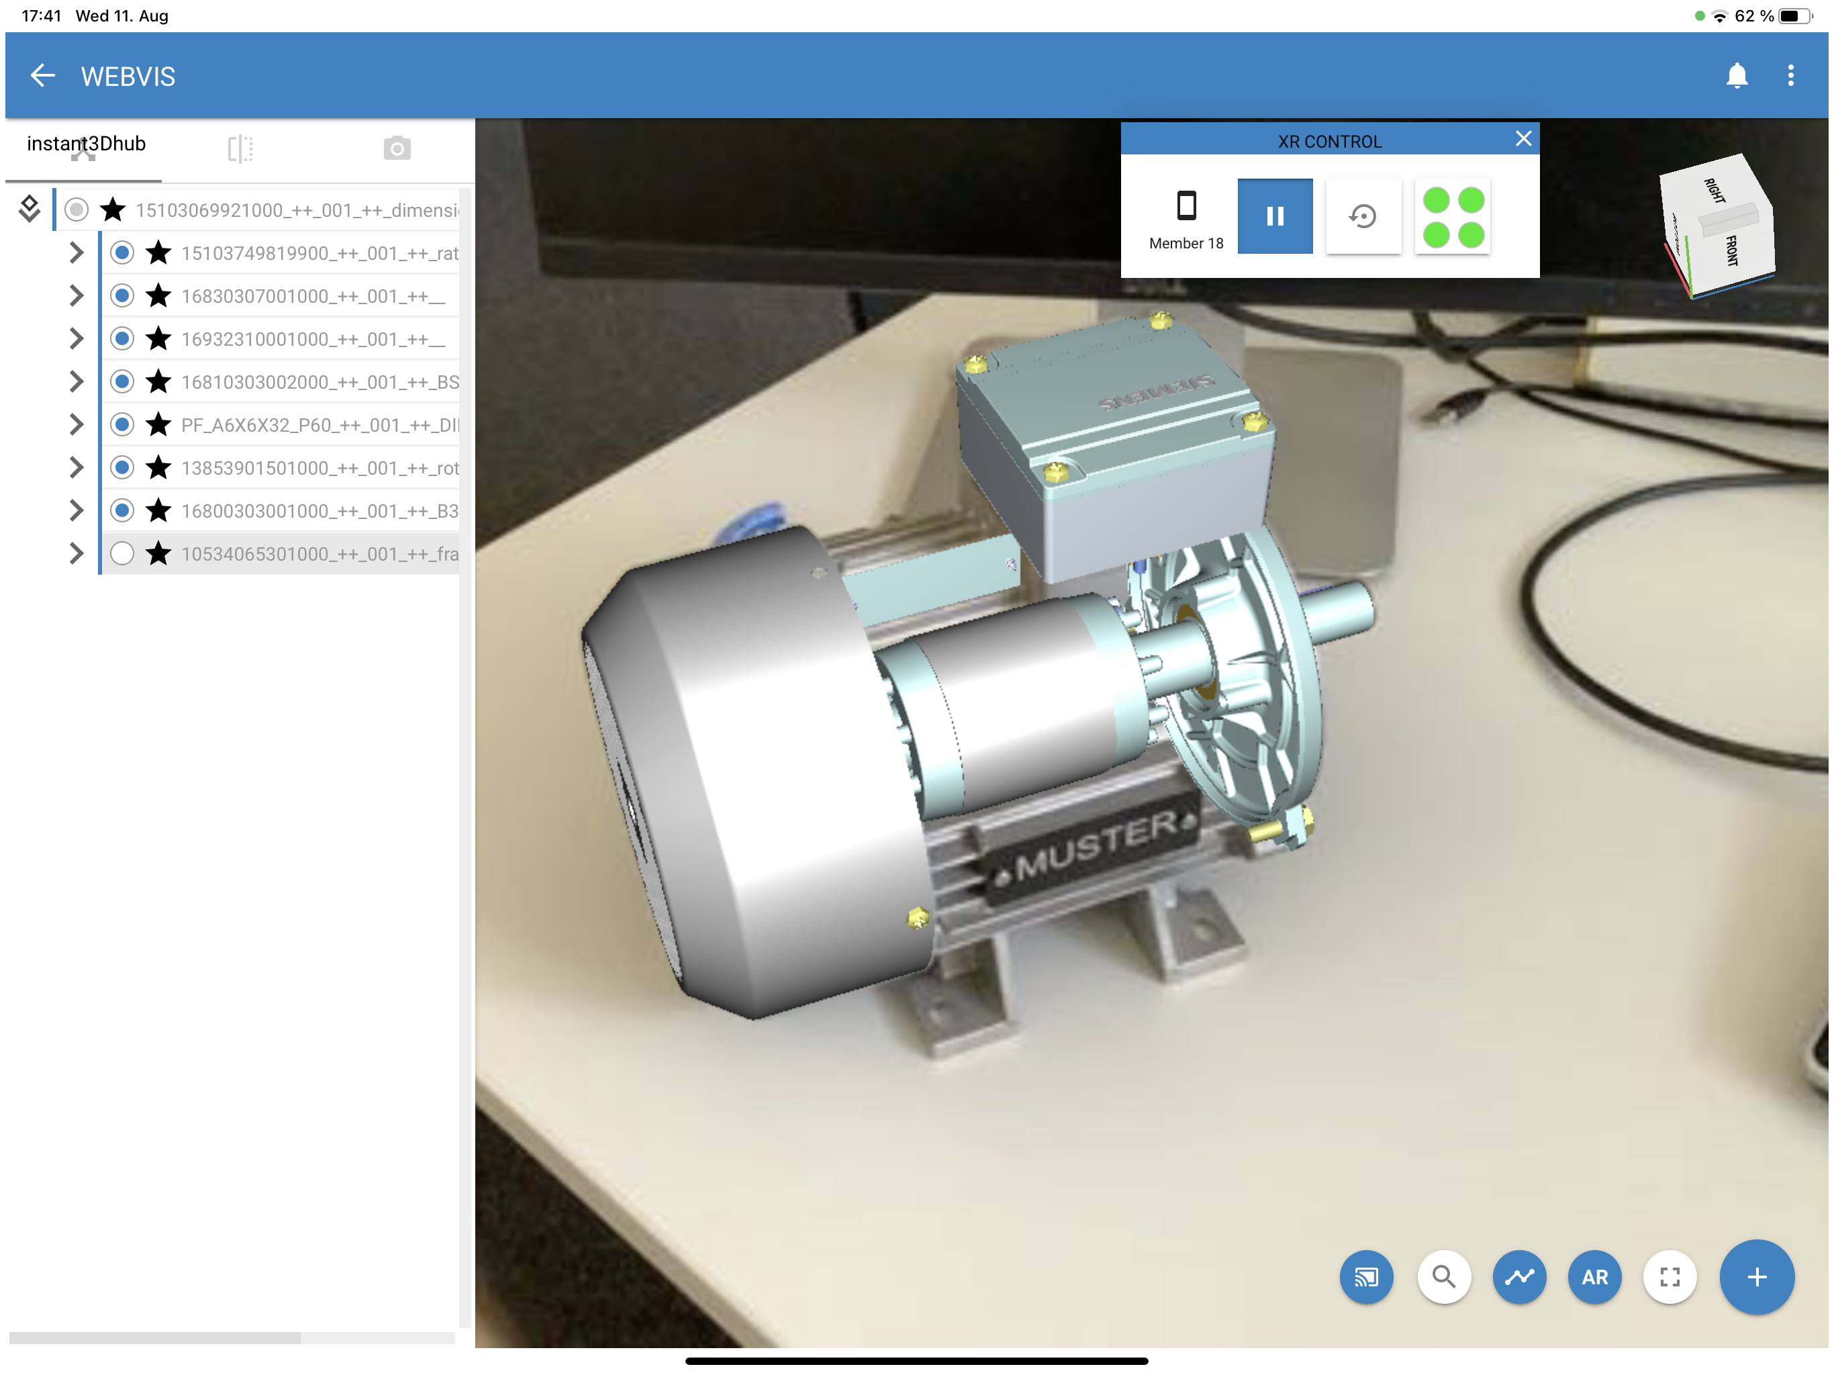Click the four green dots quality indicator
This screenshot has height=1375, width=1834.
[1453, 216]
